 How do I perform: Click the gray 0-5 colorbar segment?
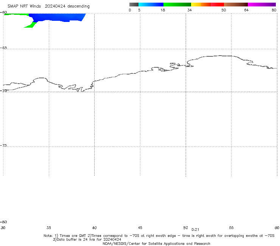[134, 5]
